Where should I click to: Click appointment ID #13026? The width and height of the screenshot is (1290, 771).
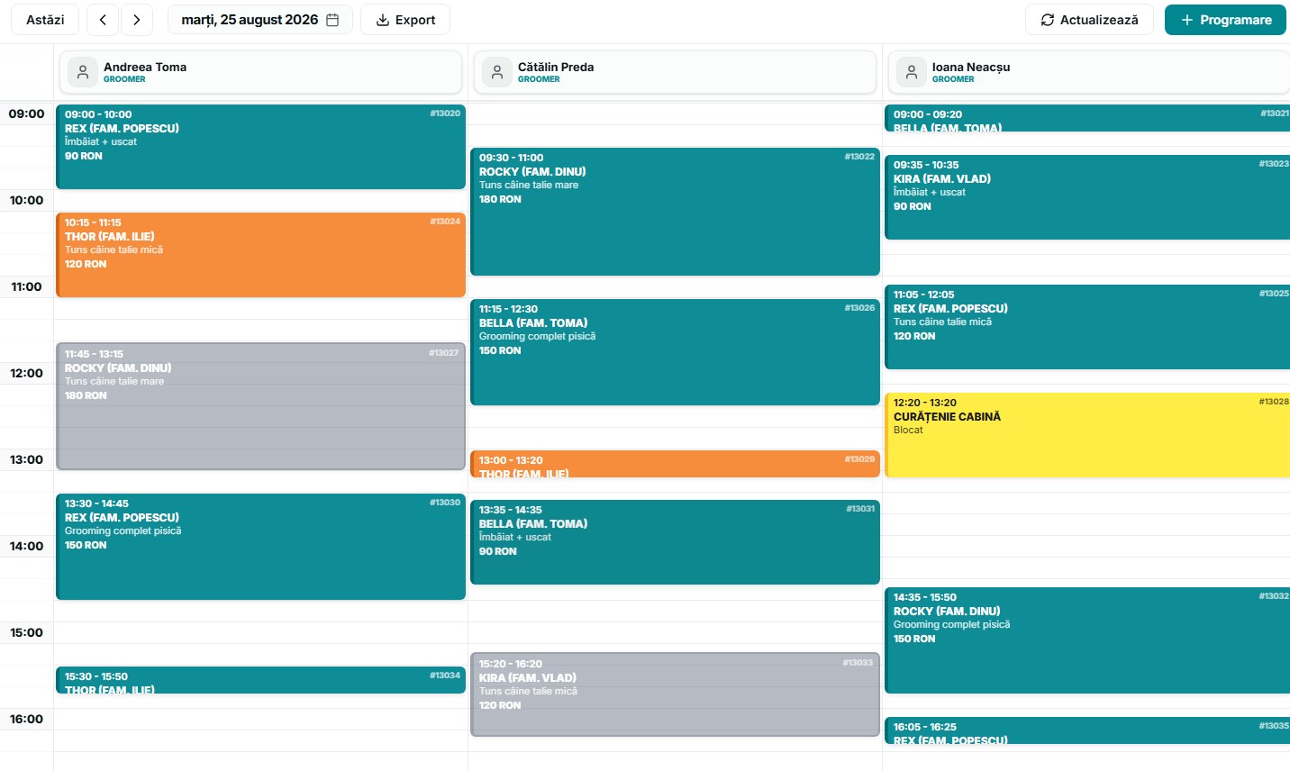click(x=859, y=308)
